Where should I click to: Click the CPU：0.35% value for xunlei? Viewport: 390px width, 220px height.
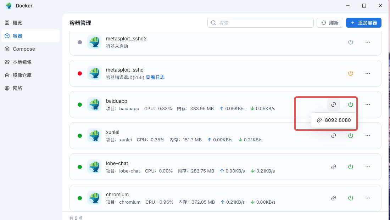(150, 140)
